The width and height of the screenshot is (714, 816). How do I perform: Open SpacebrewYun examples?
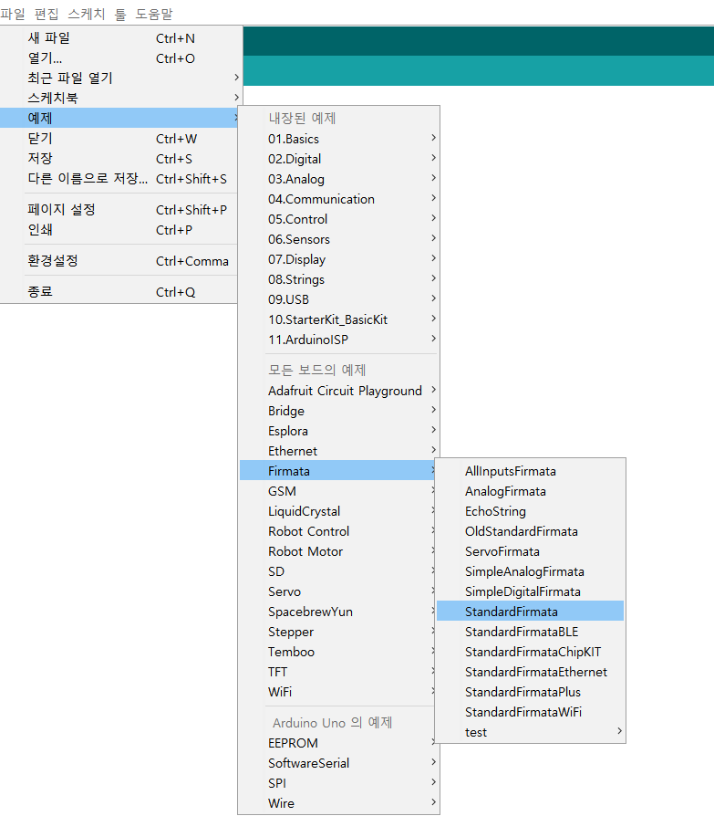pos(337,612)
